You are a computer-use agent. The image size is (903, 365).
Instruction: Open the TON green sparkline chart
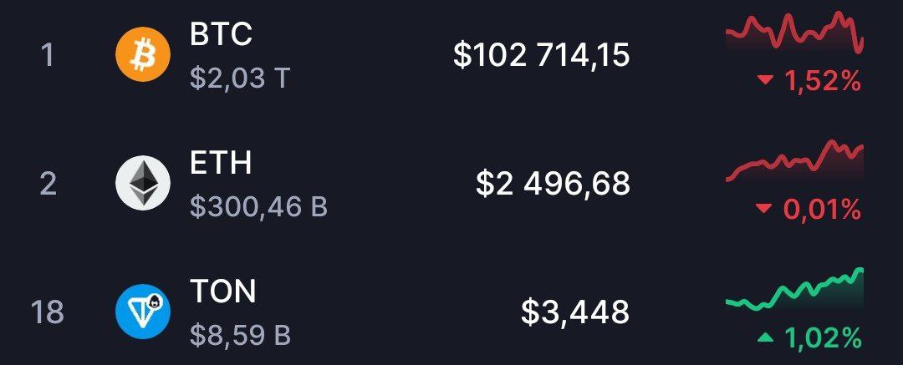[795, 290]
